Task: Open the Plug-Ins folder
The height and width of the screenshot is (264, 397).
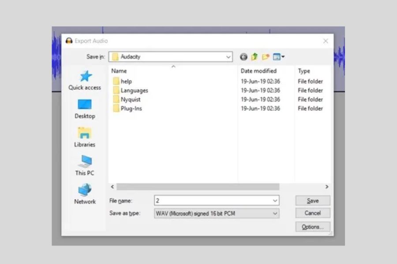Action: [x=130, y=108]
